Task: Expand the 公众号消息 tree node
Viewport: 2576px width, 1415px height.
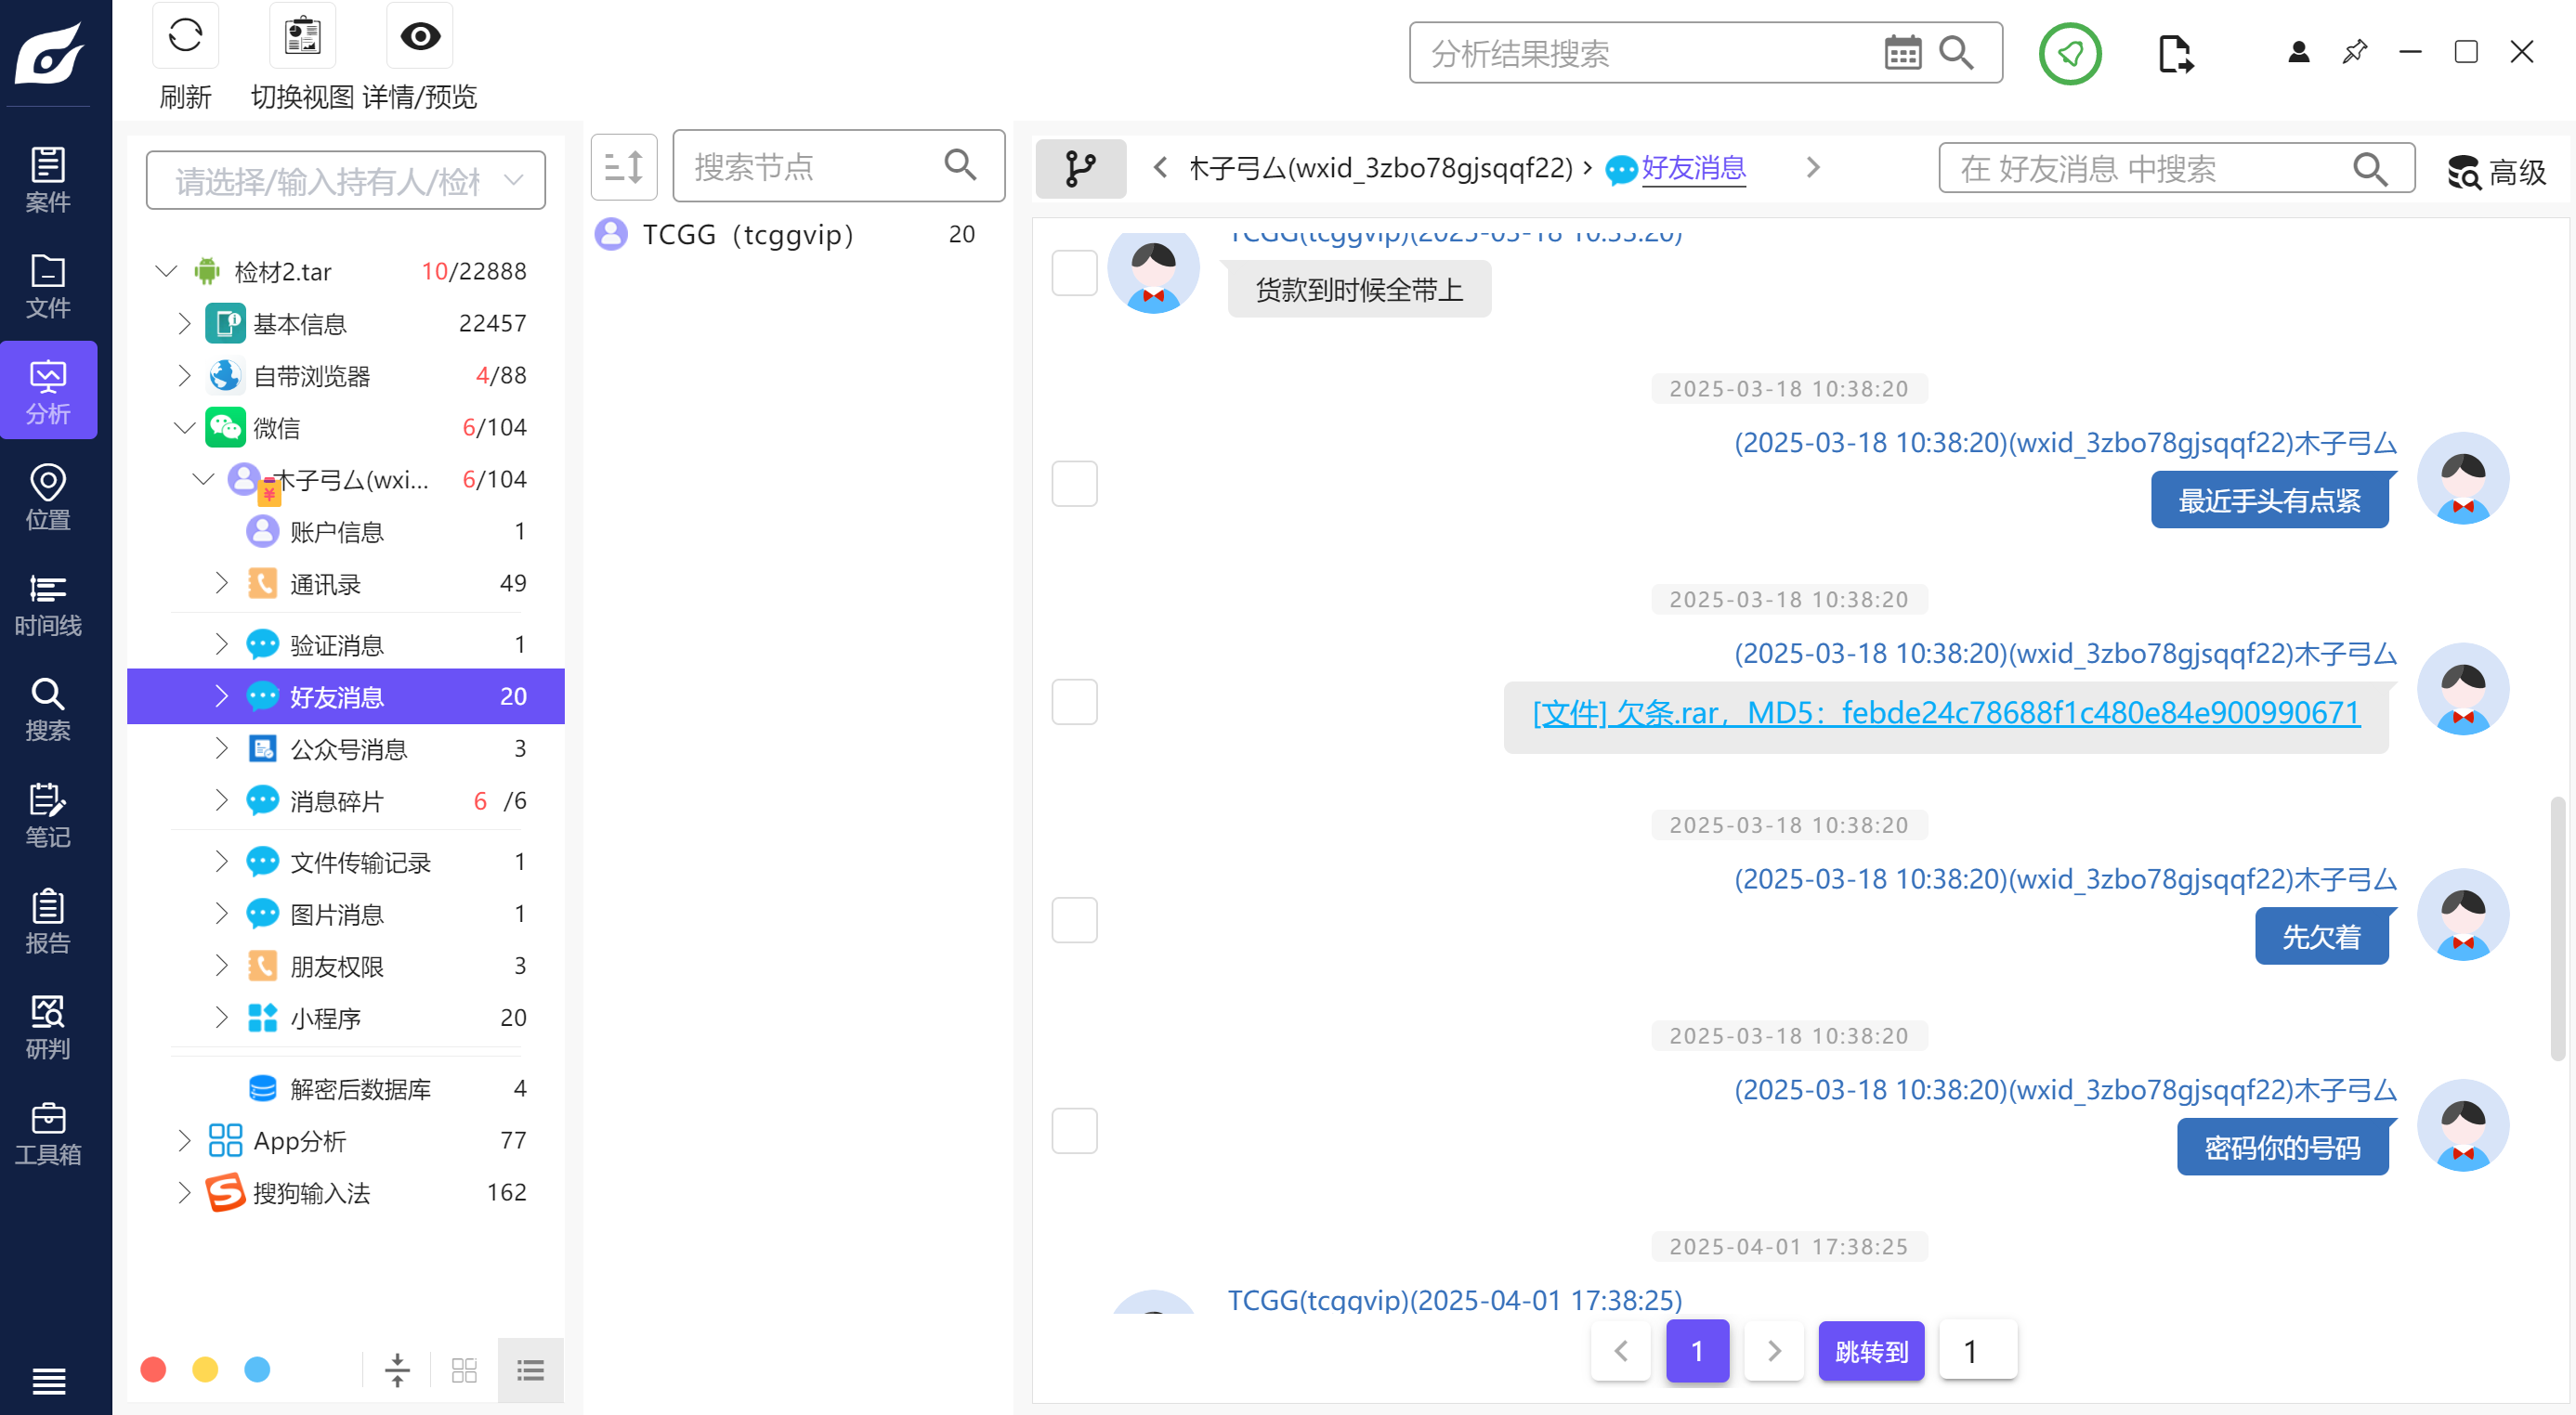Action: tap(221, 748)
